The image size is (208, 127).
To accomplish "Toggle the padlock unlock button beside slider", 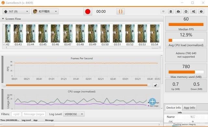I will tap(156, 85).
